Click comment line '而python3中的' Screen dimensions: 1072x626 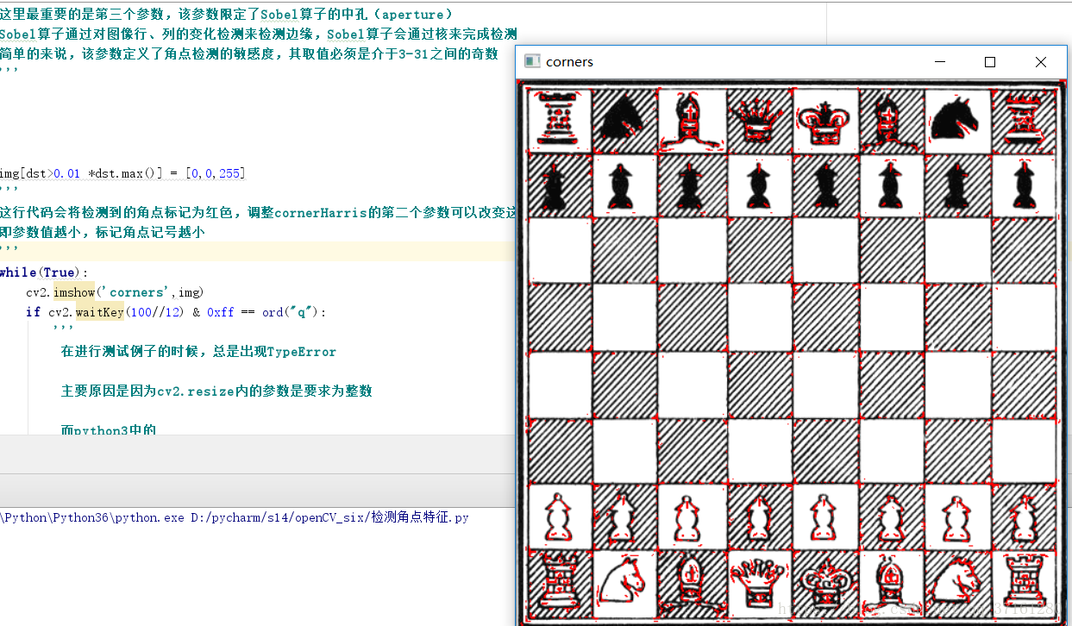108,429
